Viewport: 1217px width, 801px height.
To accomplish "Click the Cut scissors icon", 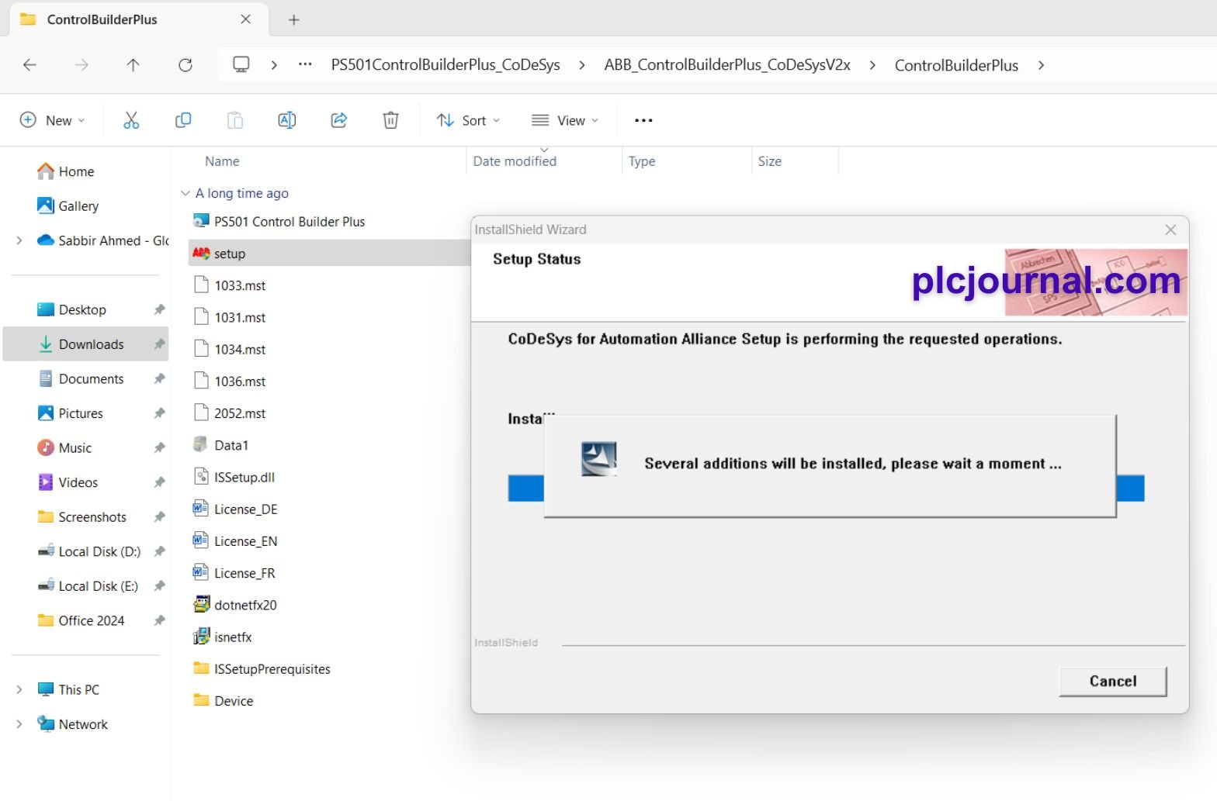I will [x=131, y=120].
